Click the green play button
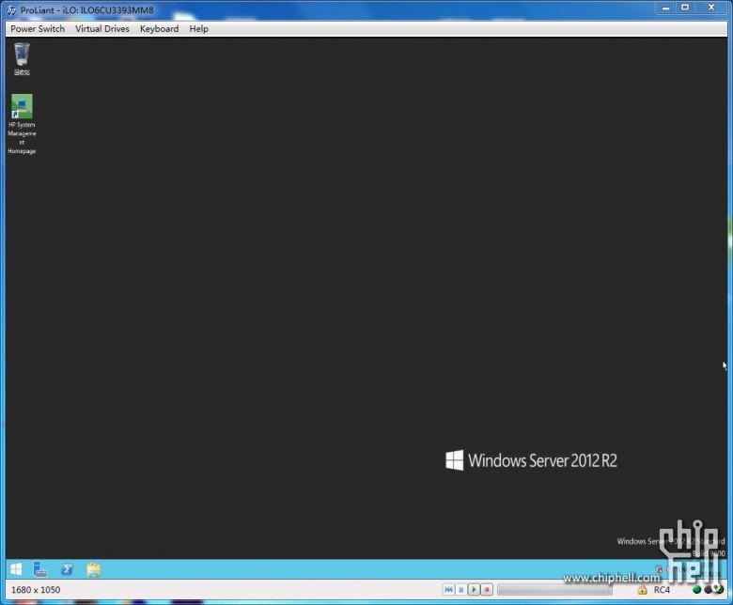 (x=474, y=590)
